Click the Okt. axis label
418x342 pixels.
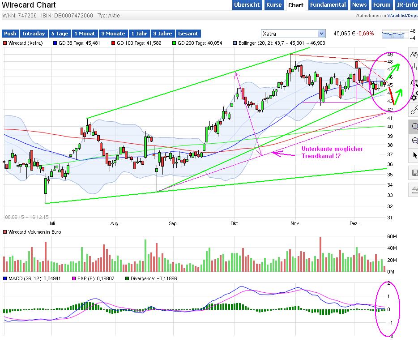235,223
